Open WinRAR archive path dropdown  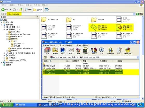tap(138, 57)
